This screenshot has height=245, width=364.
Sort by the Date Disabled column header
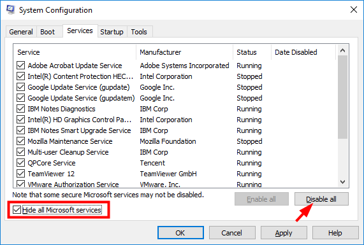(x=303, y=52)
